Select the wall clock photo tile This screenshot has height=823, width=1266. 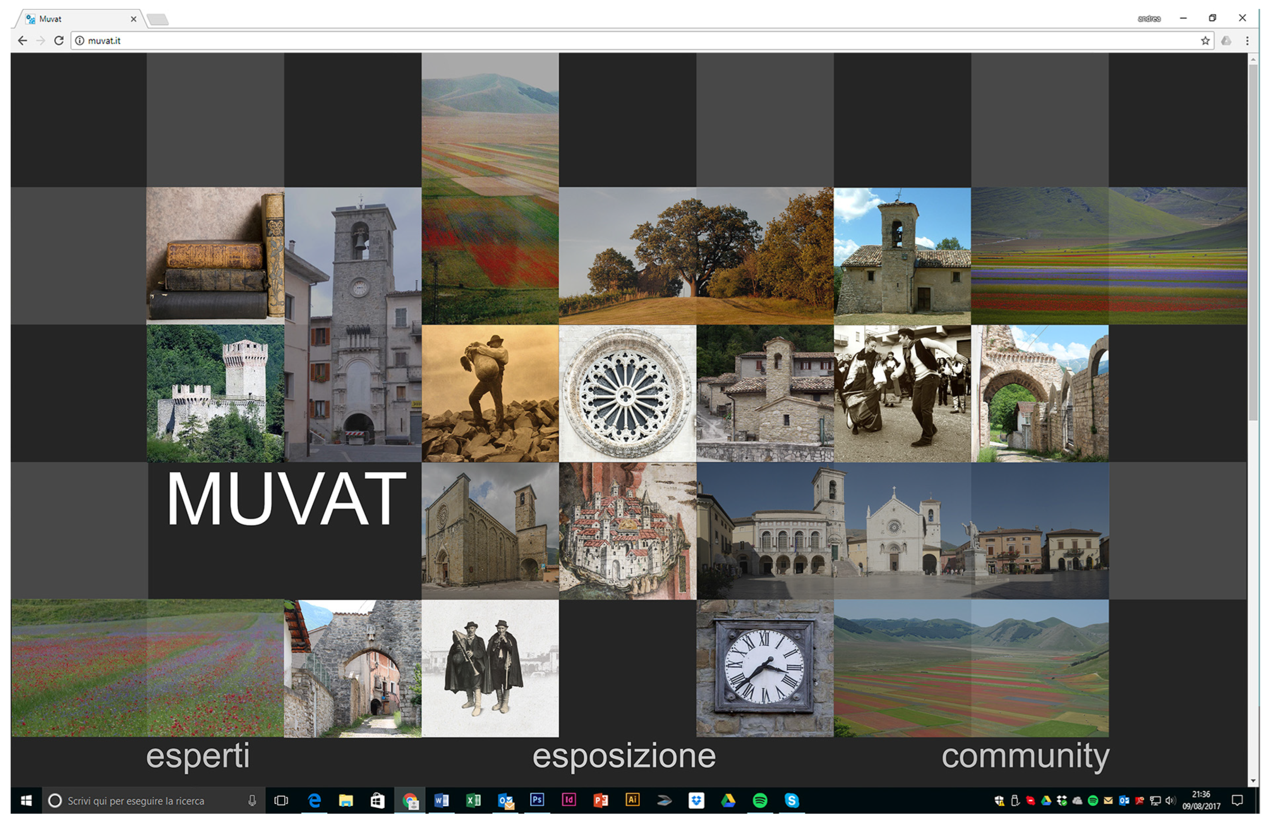764,668
